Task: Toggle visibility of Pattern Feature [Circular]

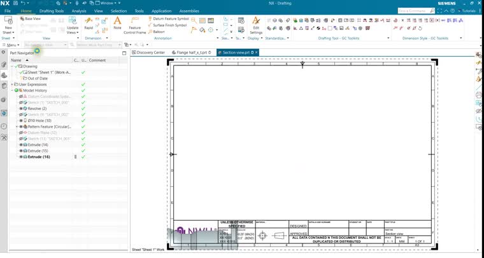Action: coord(21,126)
